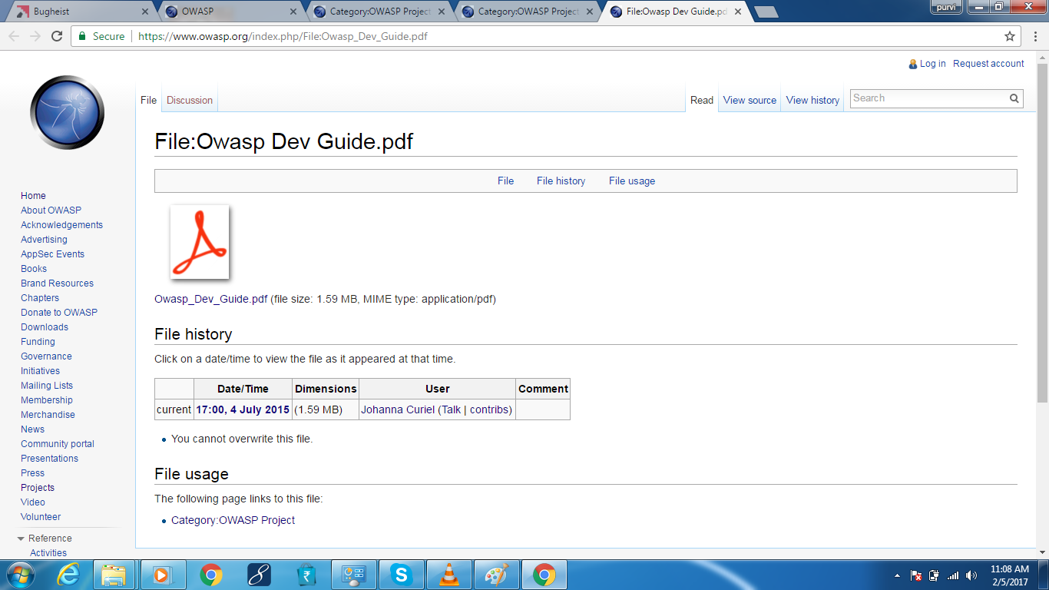Click the Action Center flag tray icon
The height and width of the screenshot is (590, 1049).
click(x=915, y=575)
